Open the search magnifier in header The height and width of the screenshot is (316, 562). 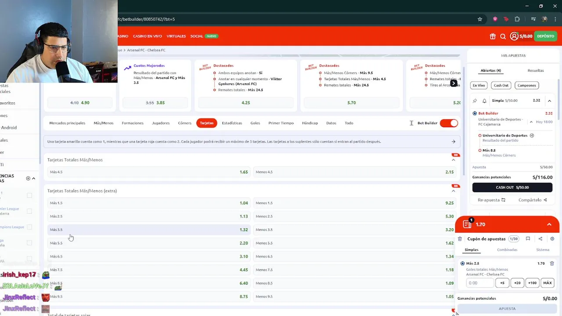[x=503, y=36]
